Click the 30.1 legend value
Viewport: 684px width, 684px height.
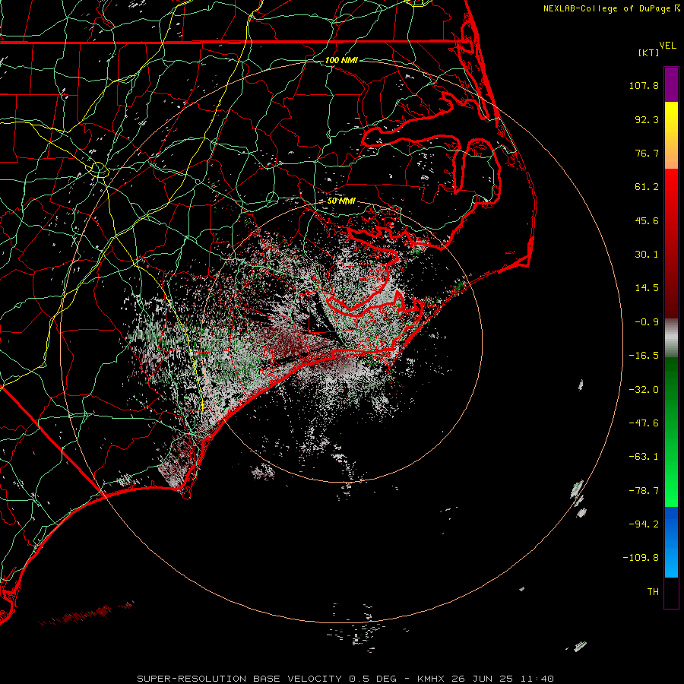click(x=647, y=255)
